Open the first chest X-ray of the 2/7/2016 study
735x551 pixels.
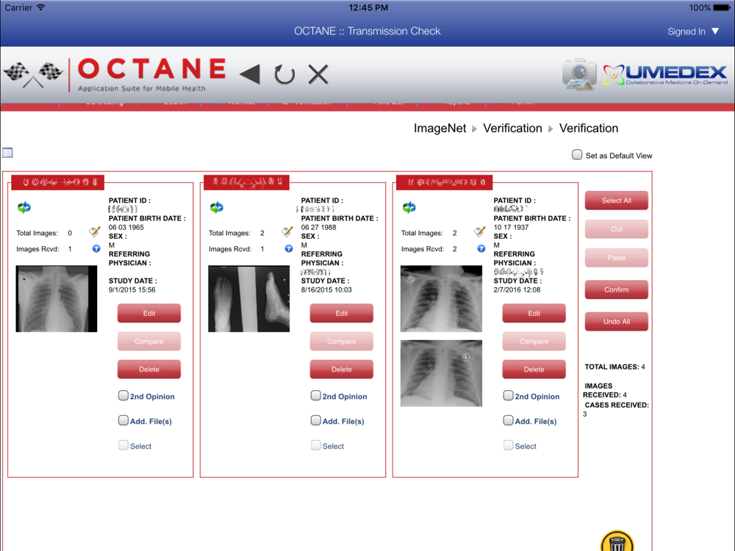[x=441, y=299]
